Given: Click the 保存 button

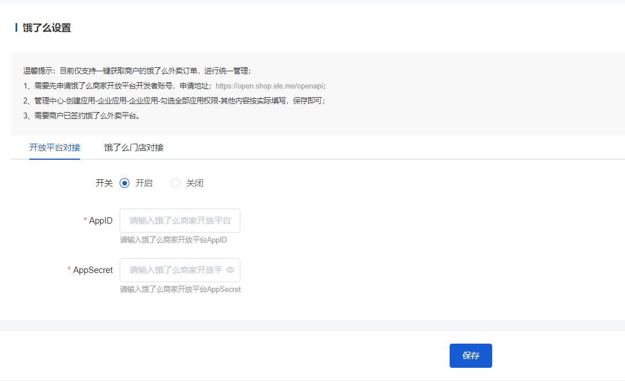Looking at the screenshot, I should pos(471,356).
